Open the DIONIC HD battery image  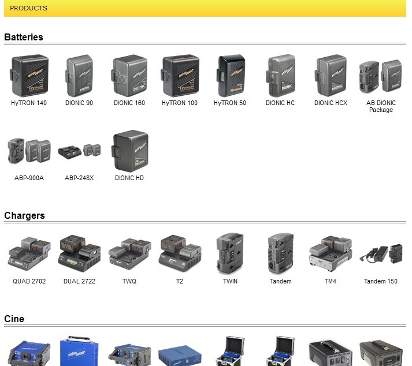tap(131, 151)
